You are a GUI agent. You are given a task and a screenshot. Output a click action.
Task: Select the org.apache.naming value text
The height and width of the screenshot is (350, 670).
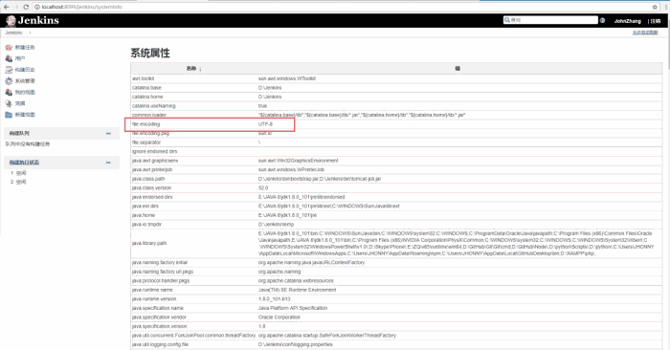[x=279, y=272]
